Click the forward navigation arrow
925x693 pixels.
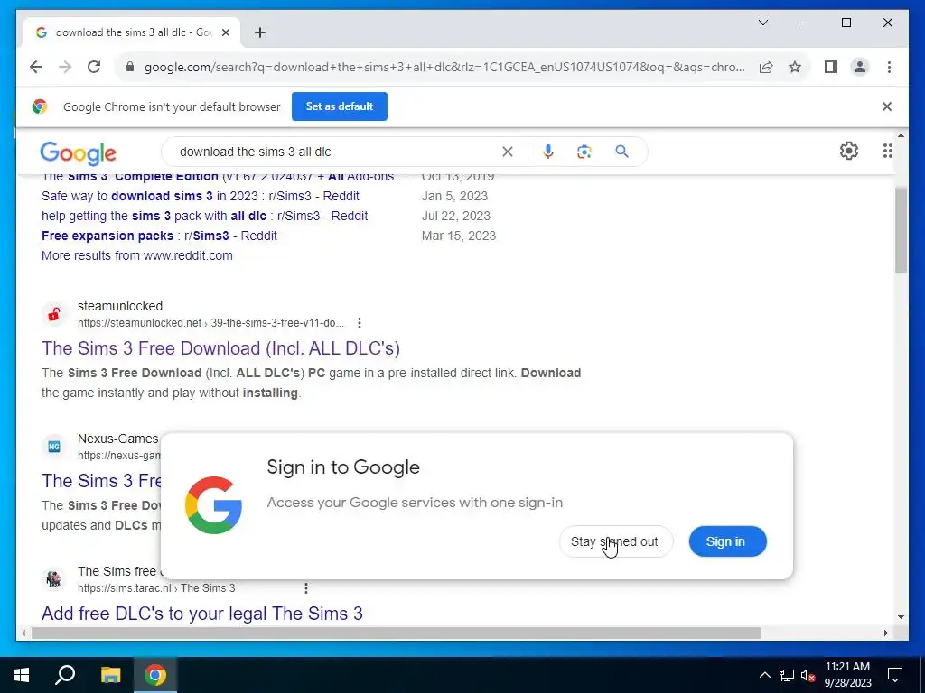(65, 67)
